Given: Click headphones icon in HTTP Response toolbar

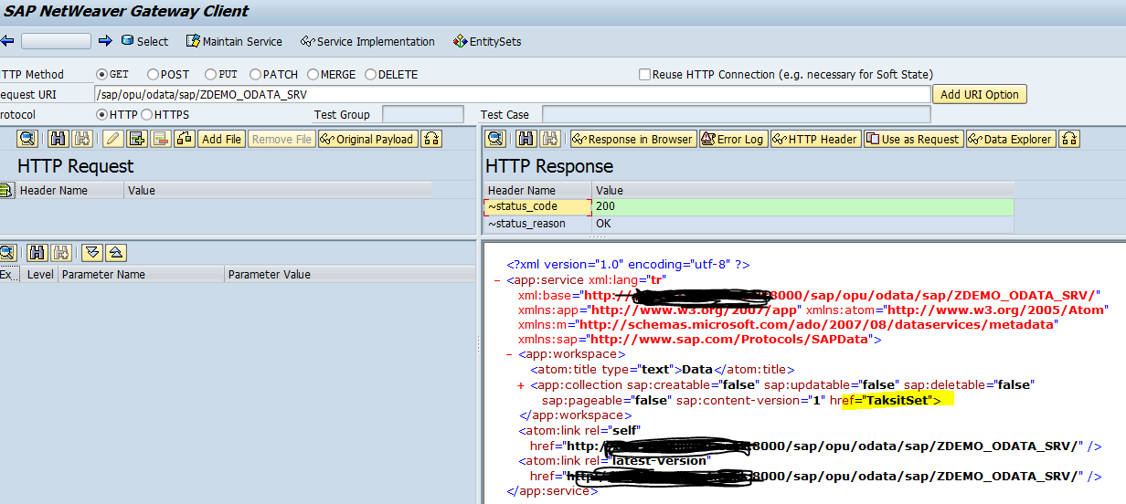Looking at the screenshot, I should click(1069, 139).
